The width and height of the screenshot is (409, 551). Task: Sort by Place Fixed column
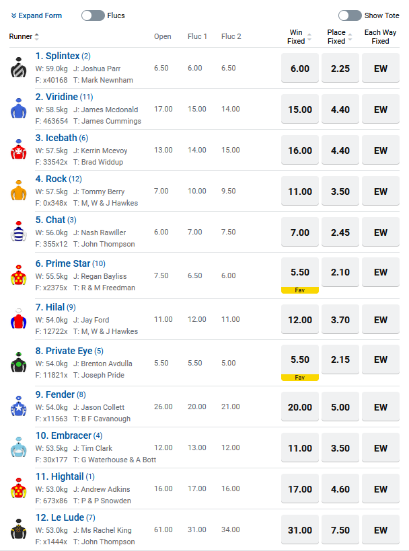point(349,37)
